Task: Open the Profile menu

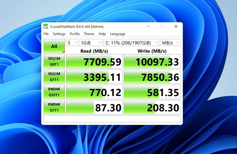Action: coord(75,34)
